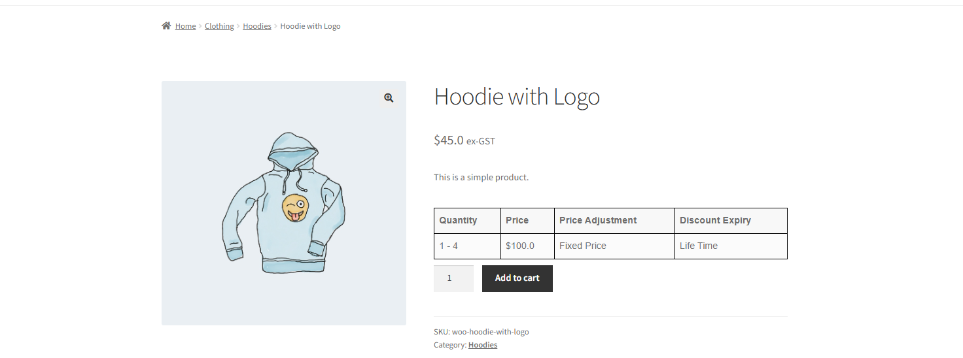
Task: Click the Price Adjustment column header
Action: (x=598, y=220)
